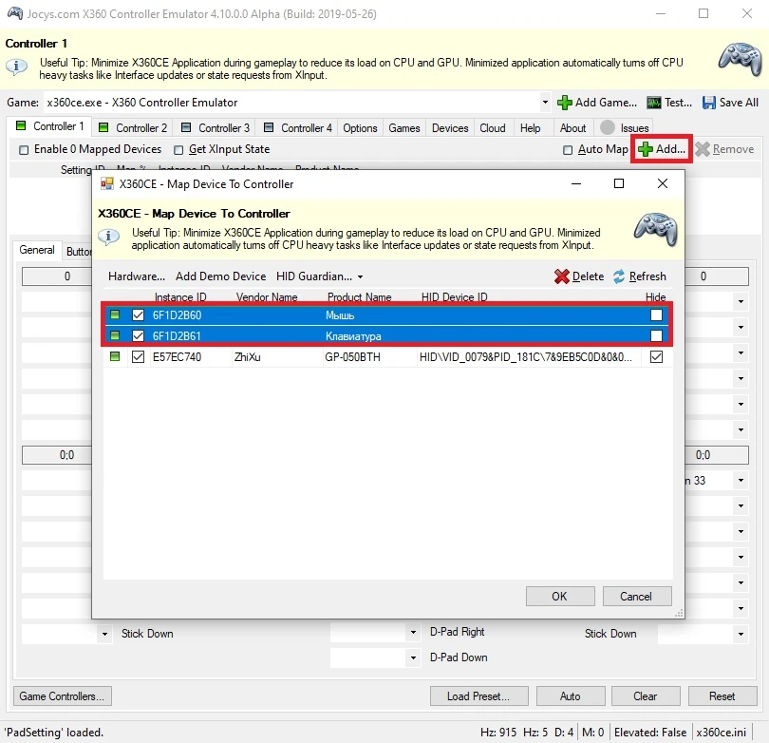Screen dimensions: 769x743
Task: Click the Save All floppy disk icon
Action: [x=708, y=103]
